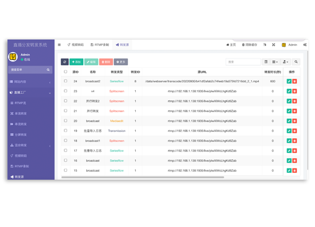Click the language switch icon in top bar
The width and height of the screenshot is (315, 227).
pos(265,45)
